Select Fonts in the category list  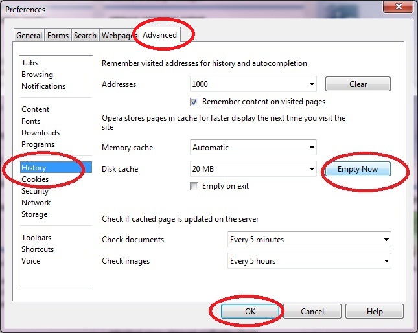point(56,121)
